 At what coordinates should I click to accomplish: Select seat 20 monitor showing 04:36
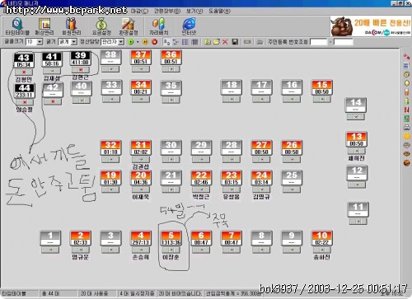coord(141,178)
